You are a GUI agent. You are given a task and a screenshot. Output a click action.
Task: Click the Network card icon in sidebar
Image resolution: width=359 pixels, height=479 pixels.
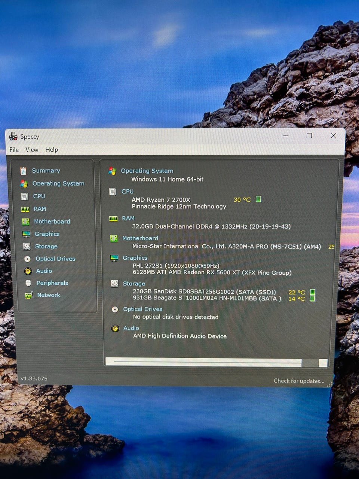(x=29, y=296)
